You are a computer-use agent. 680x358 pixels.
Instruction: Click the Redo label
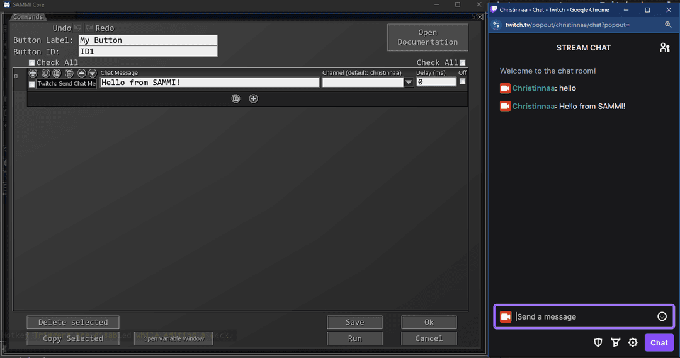tap(105, 28)
